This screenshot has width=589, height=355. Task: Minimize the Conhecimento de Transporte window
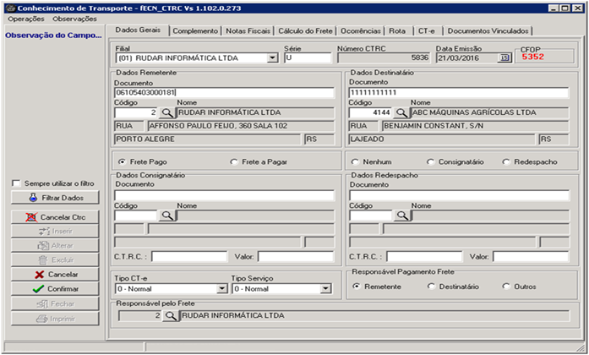pyautogui.click(x=553, y=8)
